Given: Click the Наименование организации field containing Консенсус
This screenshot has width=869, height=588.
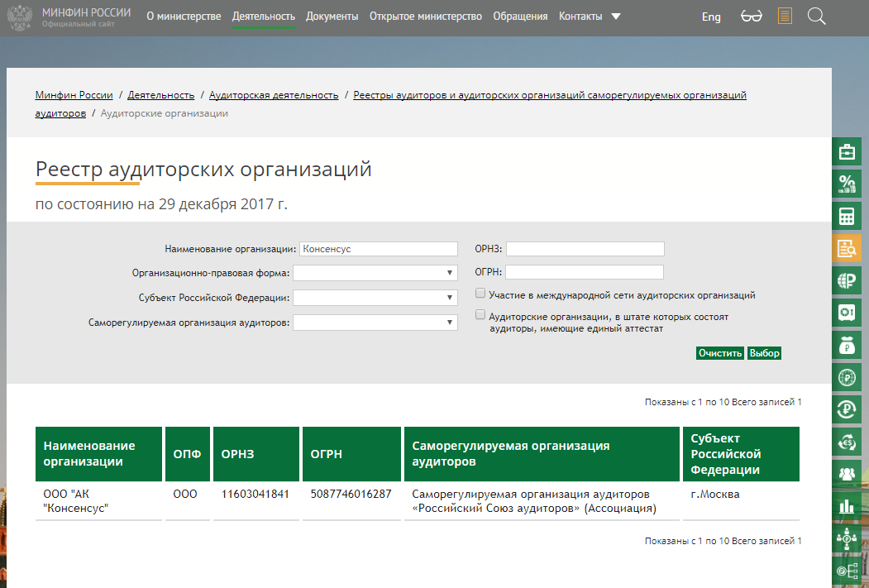Looking at the screenshot, I should coord(379,249).
